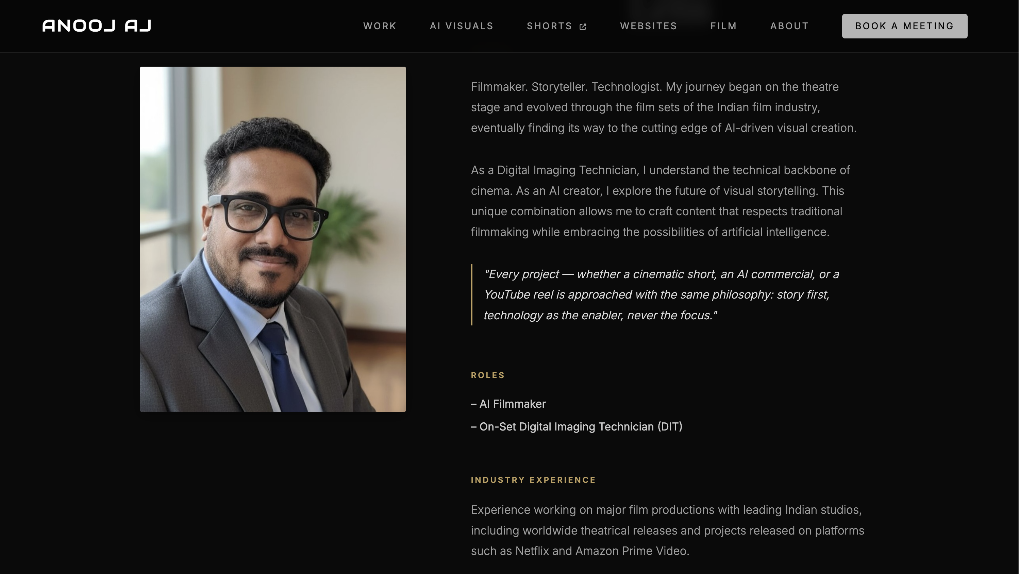Open the WORK nav item
The image size is (1019, 574).
(x=380, y=26)
